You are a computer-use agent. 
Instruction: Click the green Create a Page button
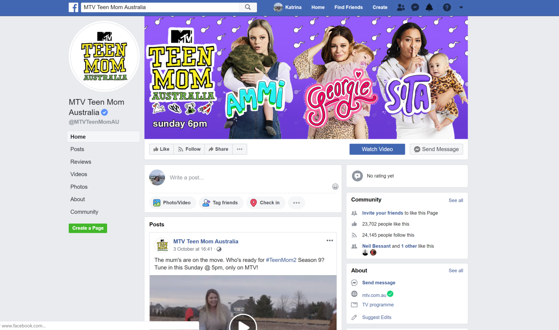[88, 228]
